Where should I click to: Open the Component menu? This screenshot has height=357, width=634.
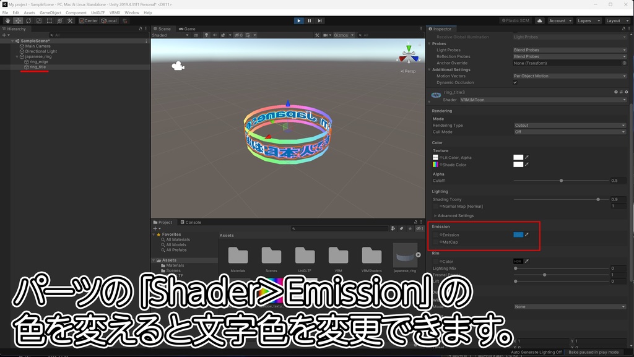pos(76,12)
